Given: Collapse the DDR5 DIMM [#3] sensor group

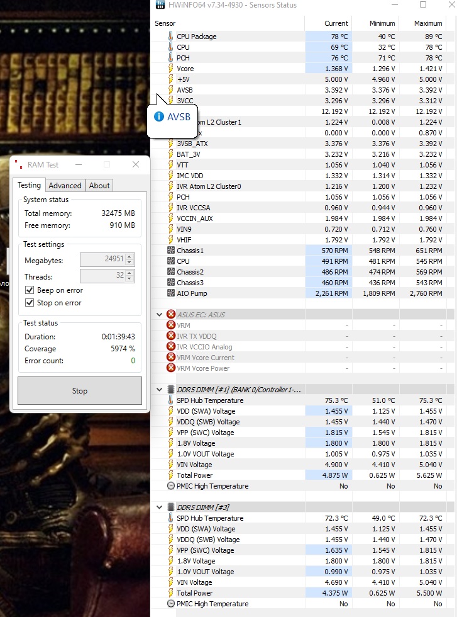Looking at the screenshot, I should pyautogui.click(x=159, y=507).
